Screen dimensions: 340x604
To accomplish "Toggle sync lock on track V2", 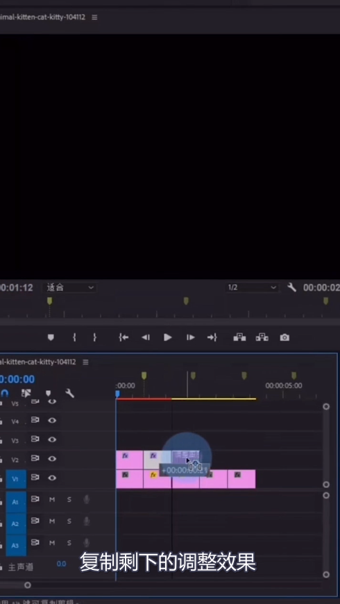I will [x=35, y=458].
